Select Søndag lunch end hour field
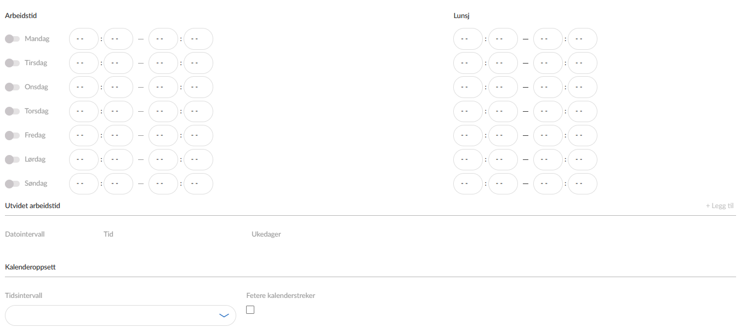This screenshot has height=333, width=741. coord(548,183)
